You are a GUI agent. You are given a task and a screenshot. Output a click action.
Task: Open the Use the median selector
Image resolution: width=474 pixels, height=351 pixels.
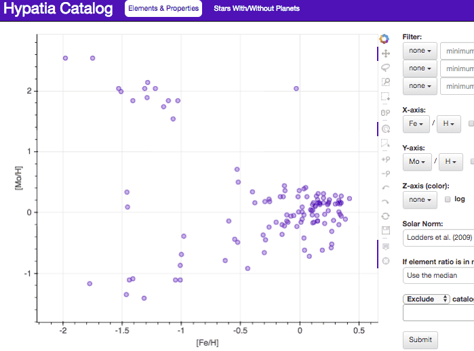pyautogui.click(x=438, y=276)
